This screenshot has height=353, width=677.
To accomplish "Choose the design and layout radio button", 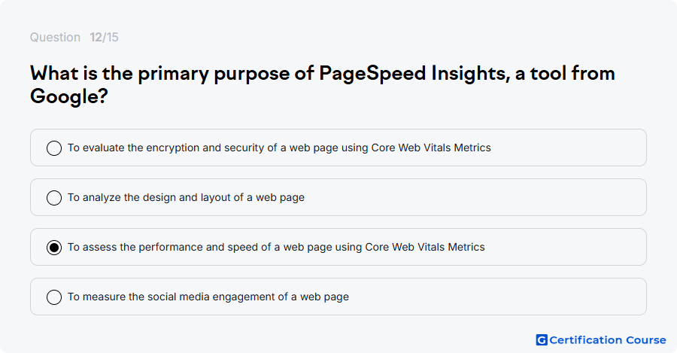I will [x=54, y=198].
